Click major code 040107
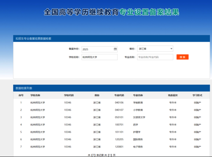Viewport: 212px width, 157px height. pyautogui.click(x=119, y=110)
